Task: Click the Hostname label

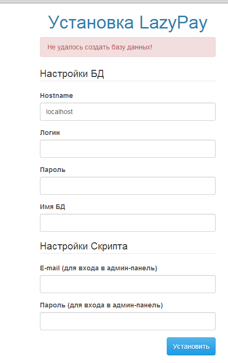Action: click(x=57, y=96)
